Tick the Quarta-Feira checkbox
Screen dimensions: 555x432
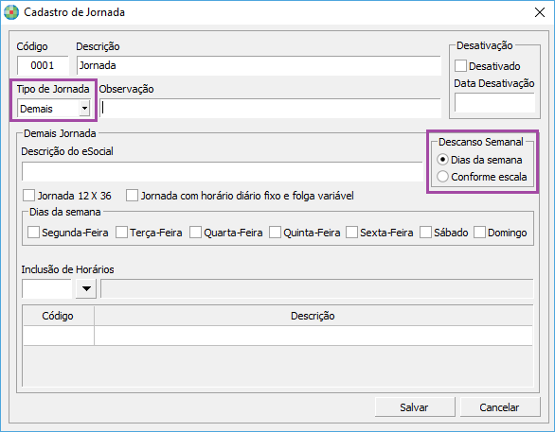pos(195,233)
